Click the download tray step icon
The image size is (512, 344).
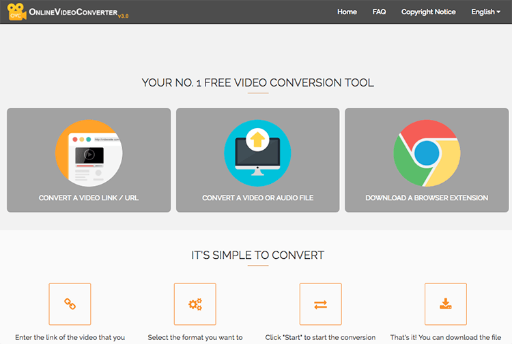point(446,304)
